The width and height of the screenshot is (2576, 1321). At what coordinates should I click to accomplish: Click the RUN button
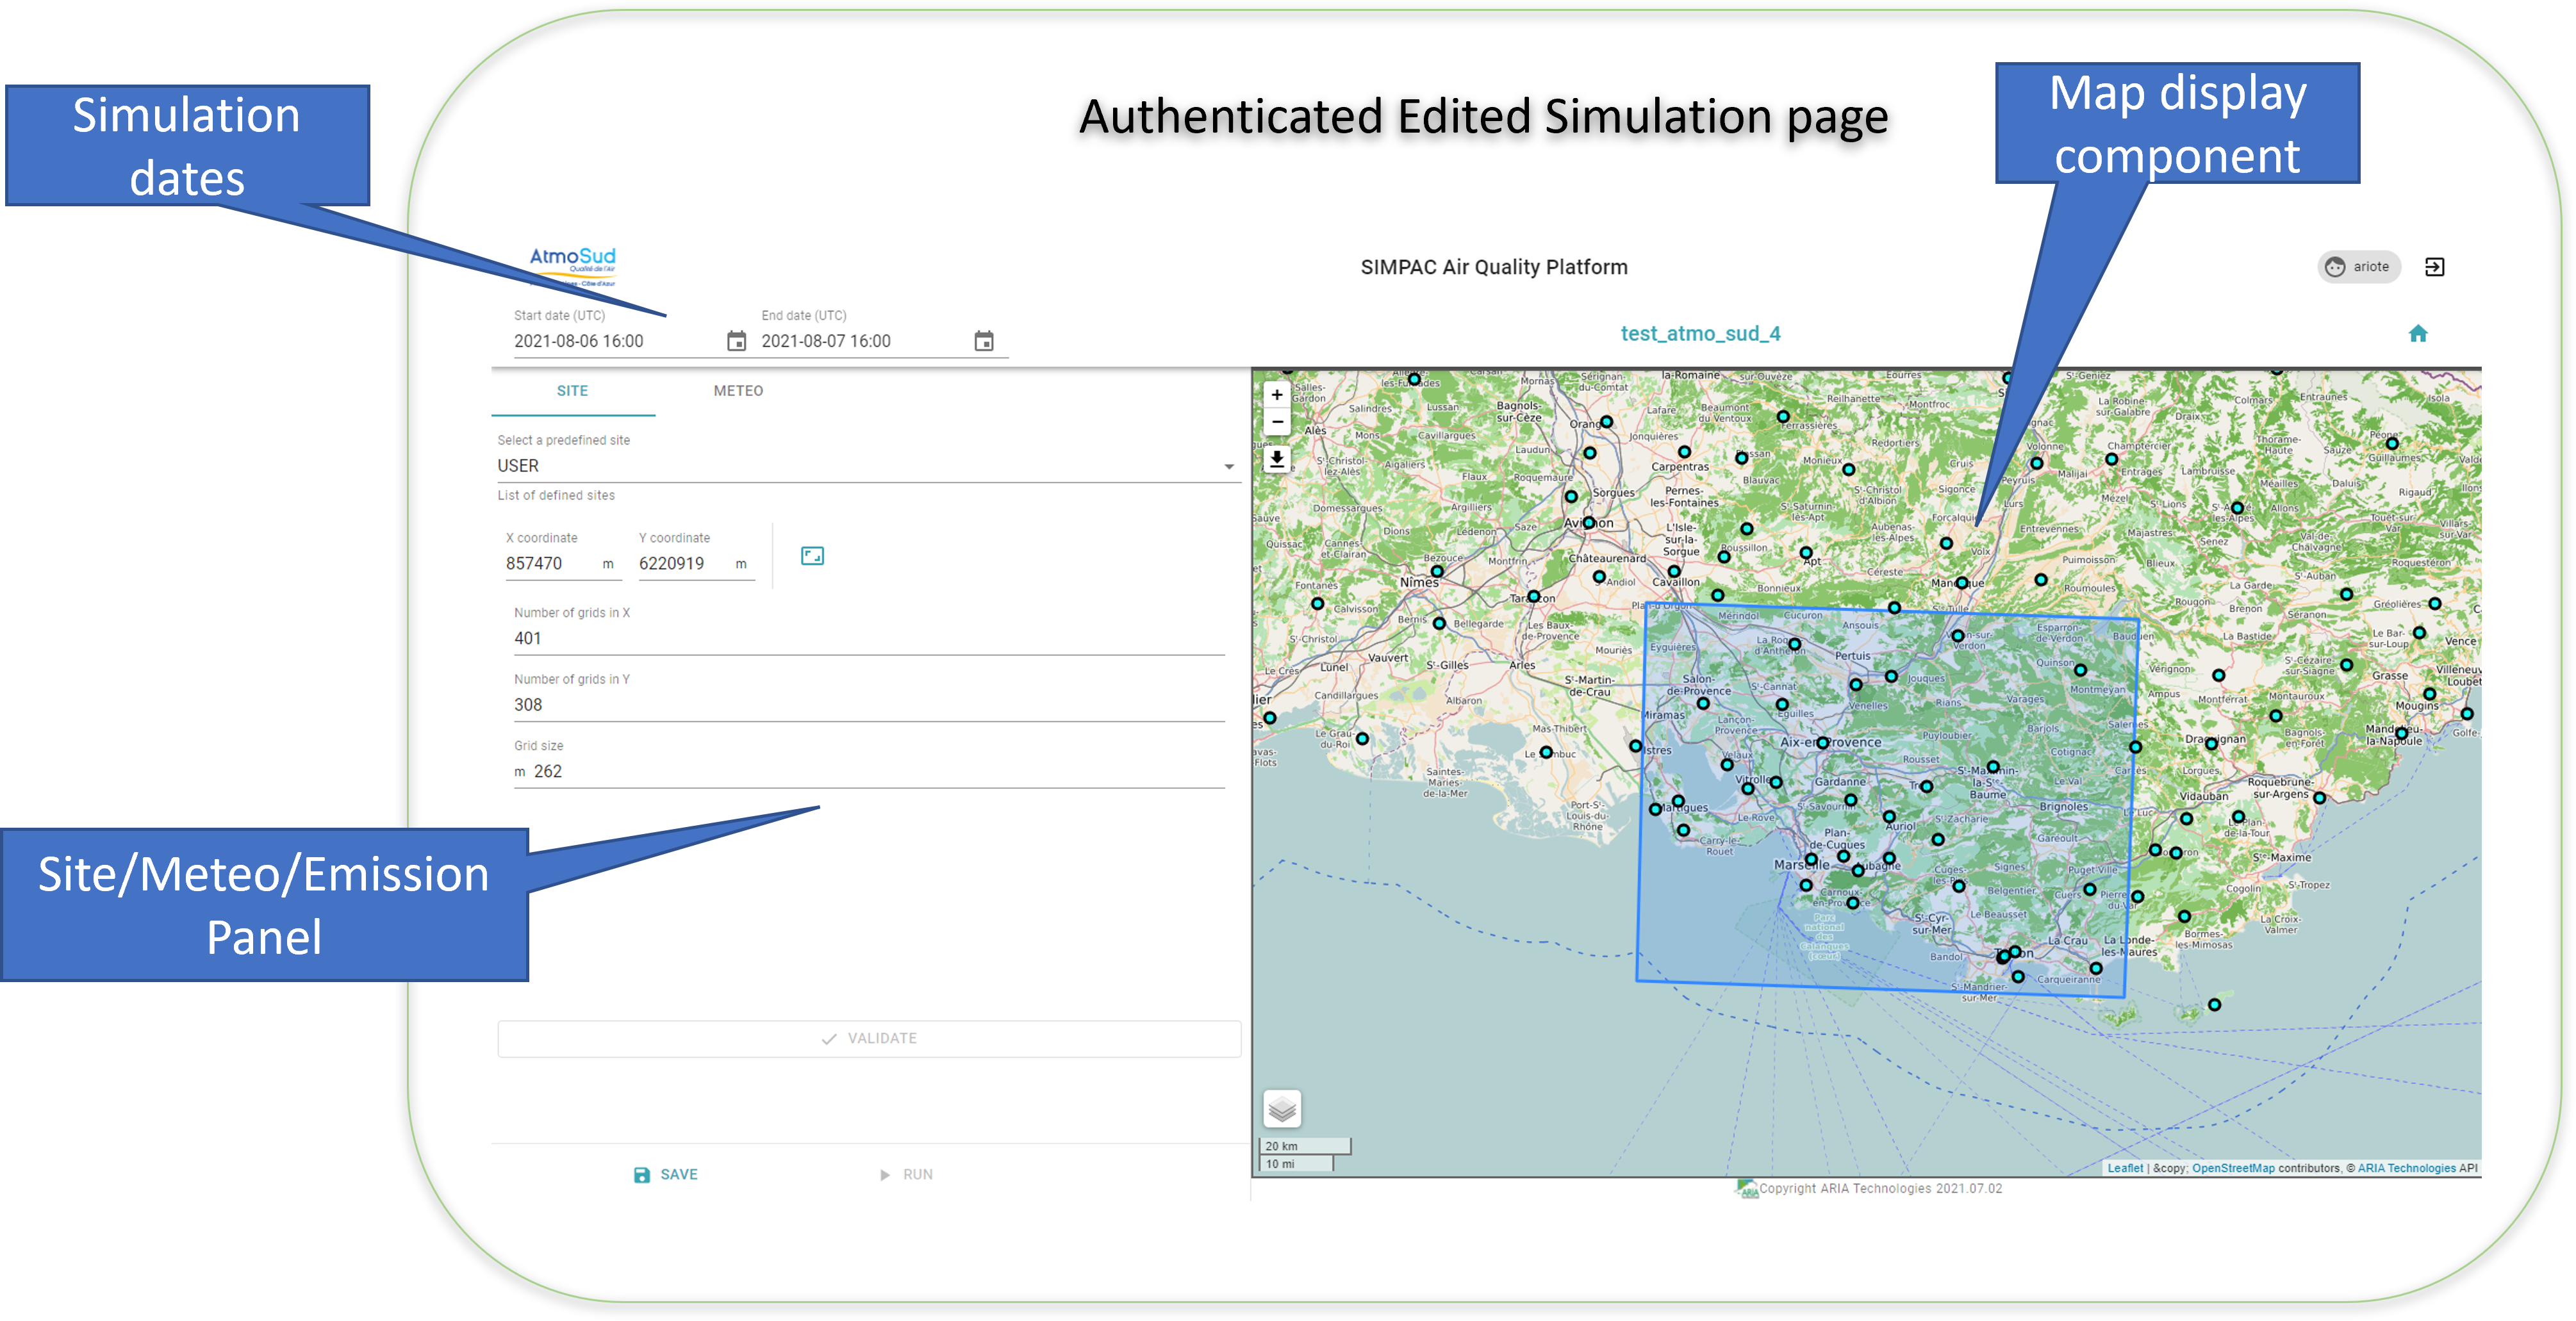tap(906, 1175)
